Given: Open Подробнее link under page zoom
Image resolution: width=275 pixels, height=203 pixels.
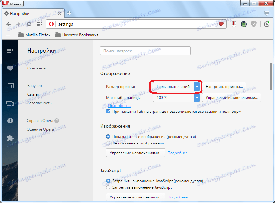Looking at the screenshot, I should pos(119,106).
